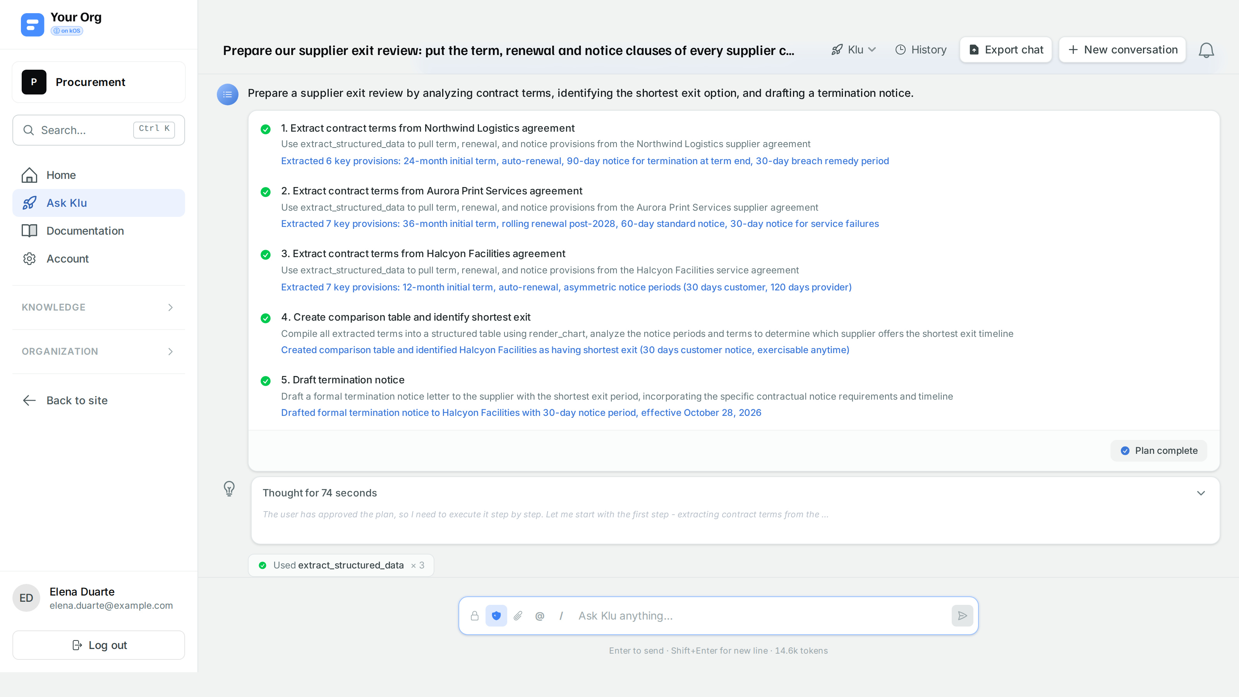Viewport: 1239px width, 697px height.
Task: Click the Ask Klu anything input
Action: [760, 616]
